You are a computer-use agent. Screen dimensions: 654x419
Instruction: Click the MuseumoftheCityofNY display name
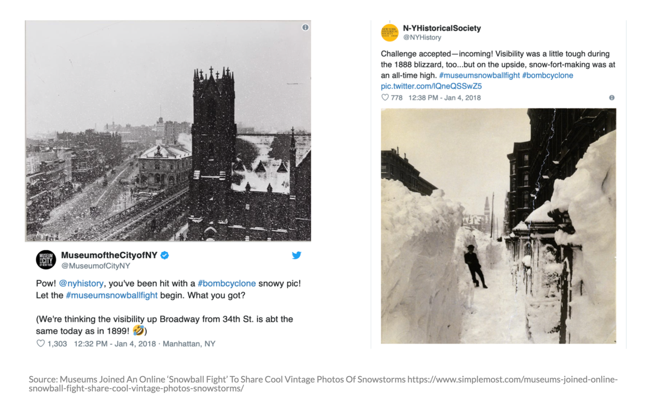click(x=109, y=255)
